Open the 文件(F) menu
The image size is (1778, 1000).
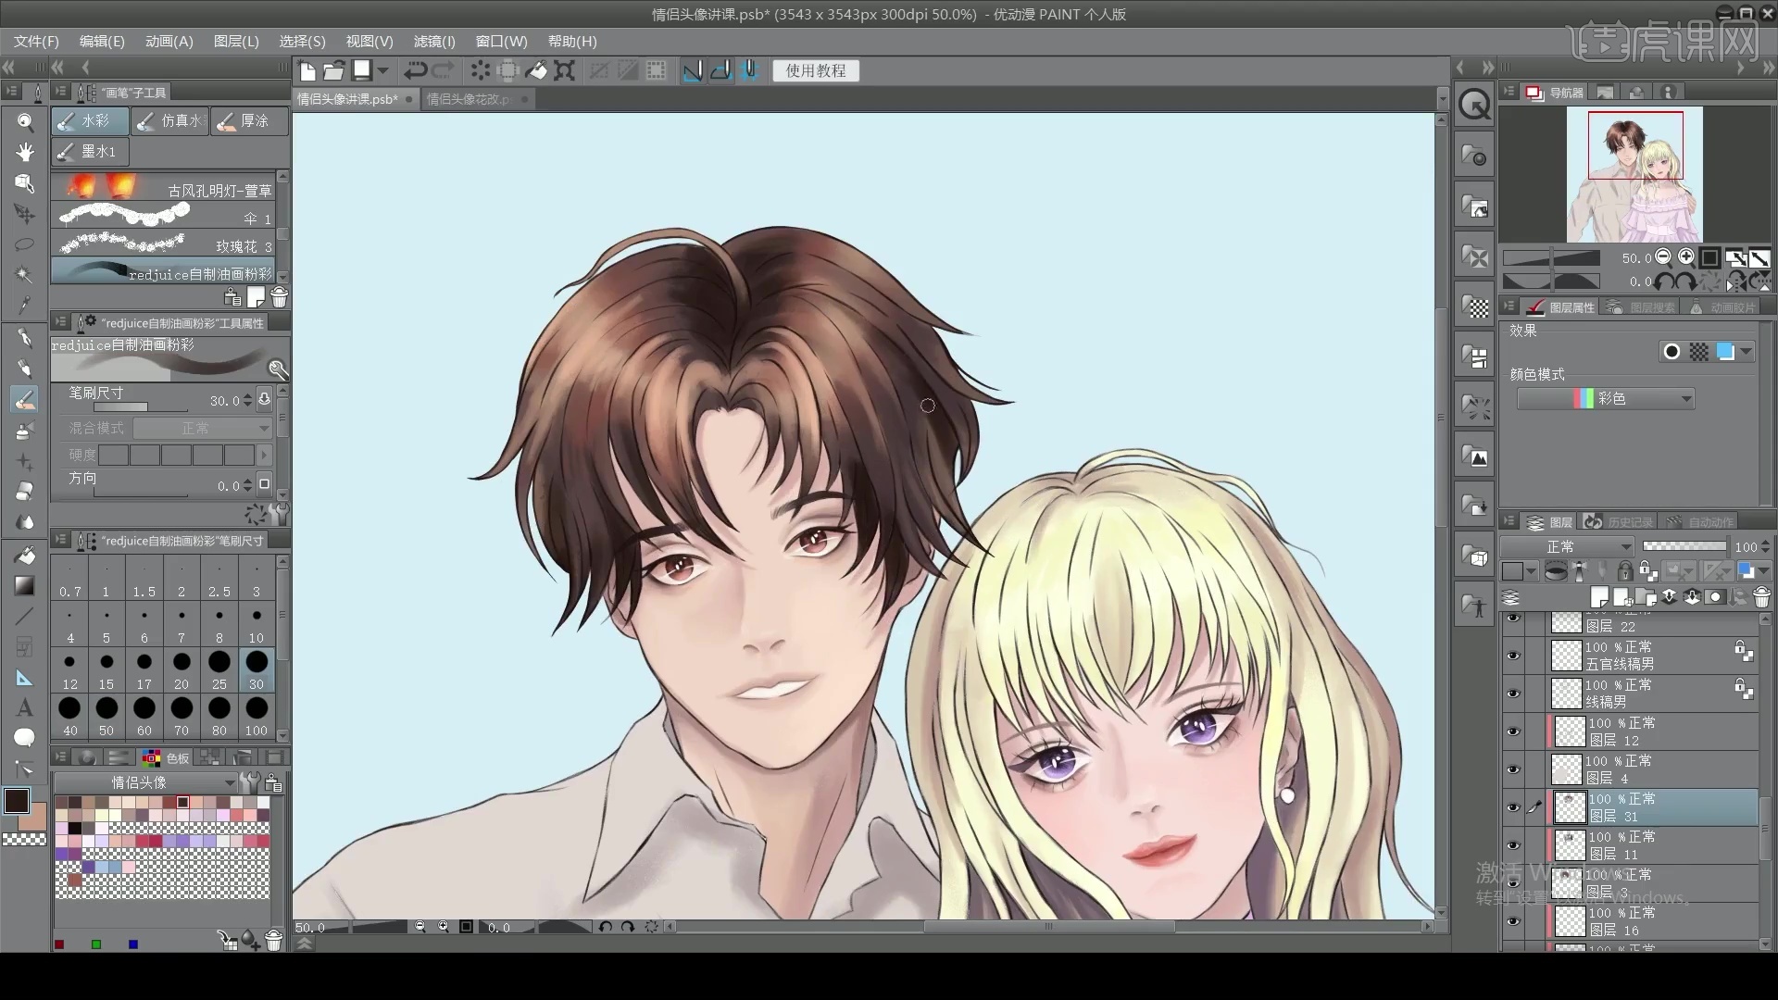pos(36,42)
